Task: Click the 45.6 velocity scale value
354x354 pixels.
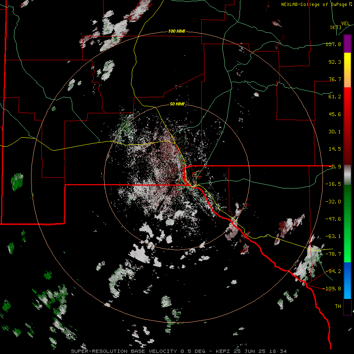Action: coord(335,114)
